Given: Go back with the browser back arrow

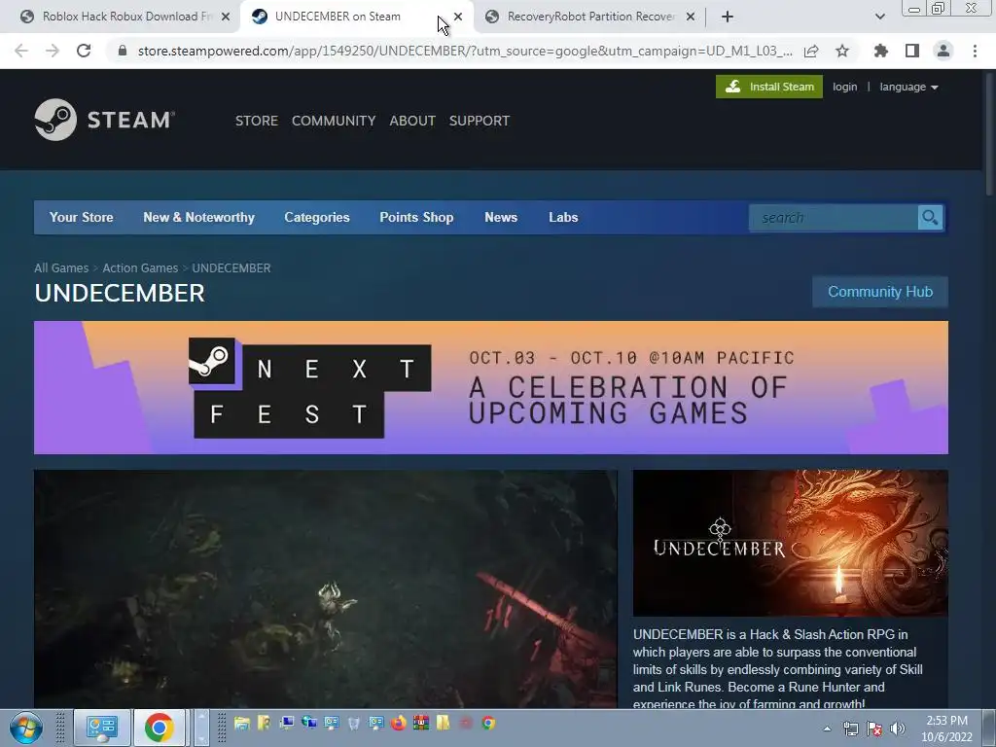Looking at the screenshot, I should click(21, 51).
